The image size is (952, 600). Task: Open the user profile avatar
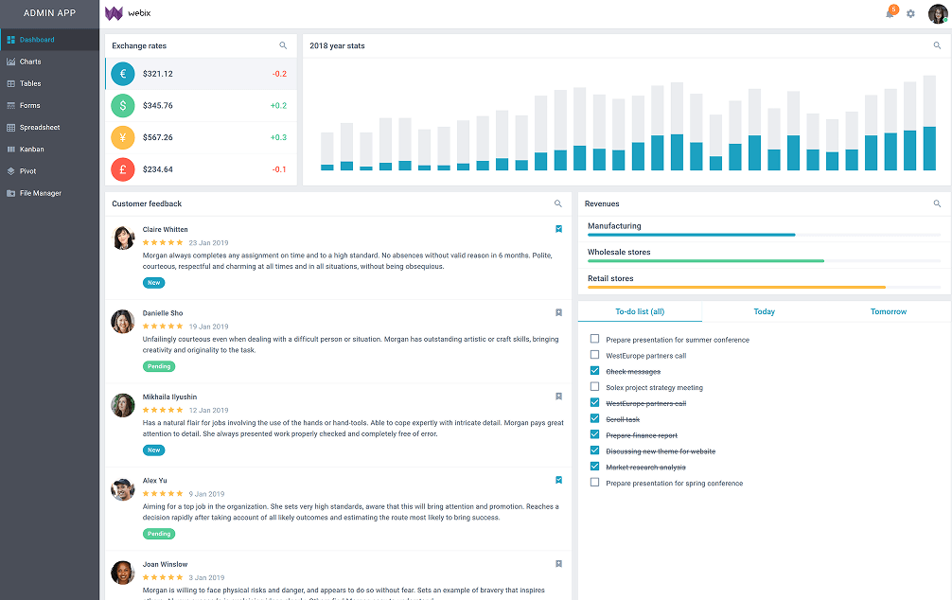pyautogui.click(x=938, y=13)
